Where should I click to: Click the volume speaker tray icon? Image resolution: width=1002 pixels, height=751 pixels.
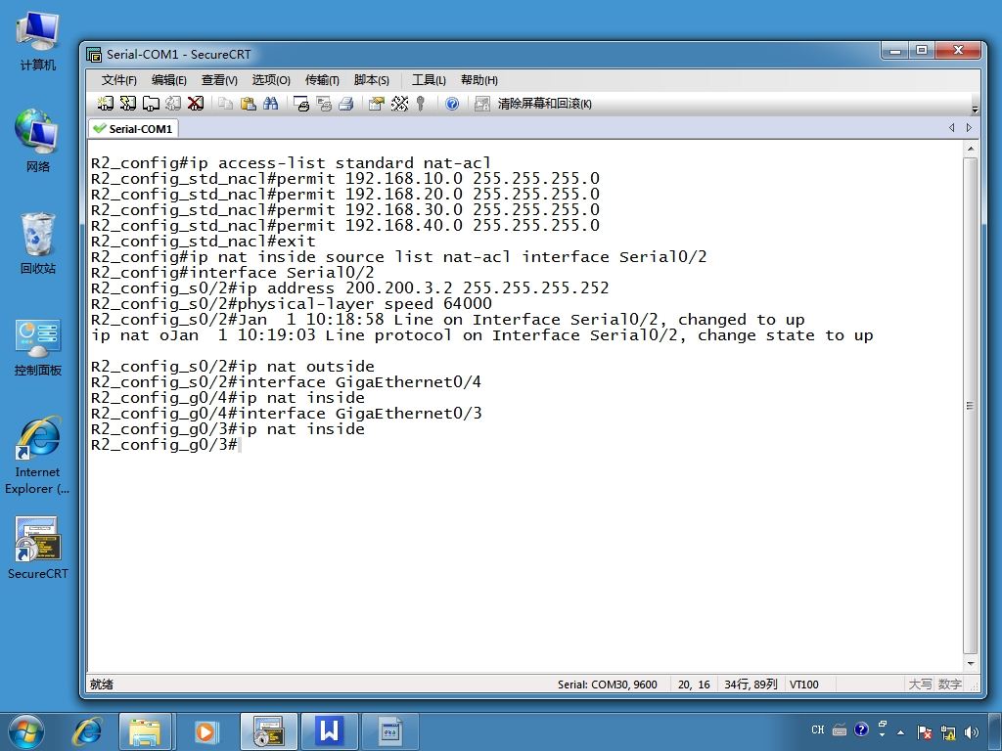[972, 732]
